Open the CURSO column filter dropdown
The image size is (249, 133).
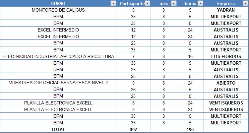[x=113, y=3]
